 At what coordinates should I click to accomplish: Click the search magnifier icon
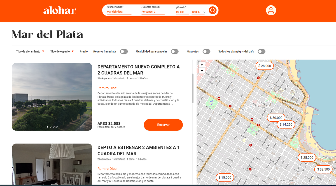(213, 10)
